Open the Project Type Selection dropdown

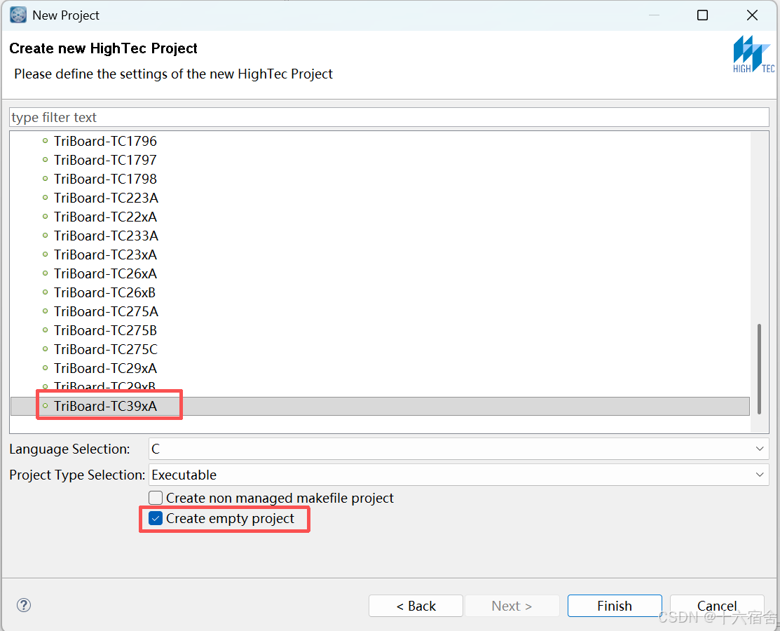(x=458, y=475)
